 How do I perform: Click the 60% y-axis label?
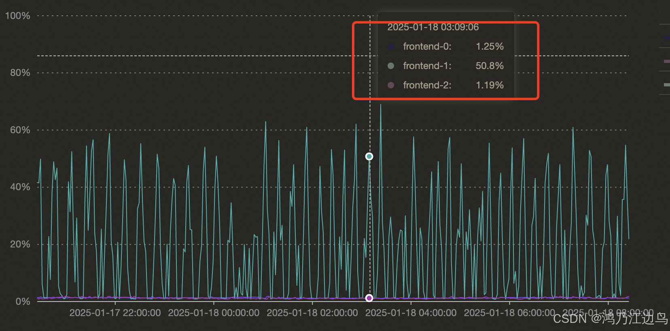(20, 130)
